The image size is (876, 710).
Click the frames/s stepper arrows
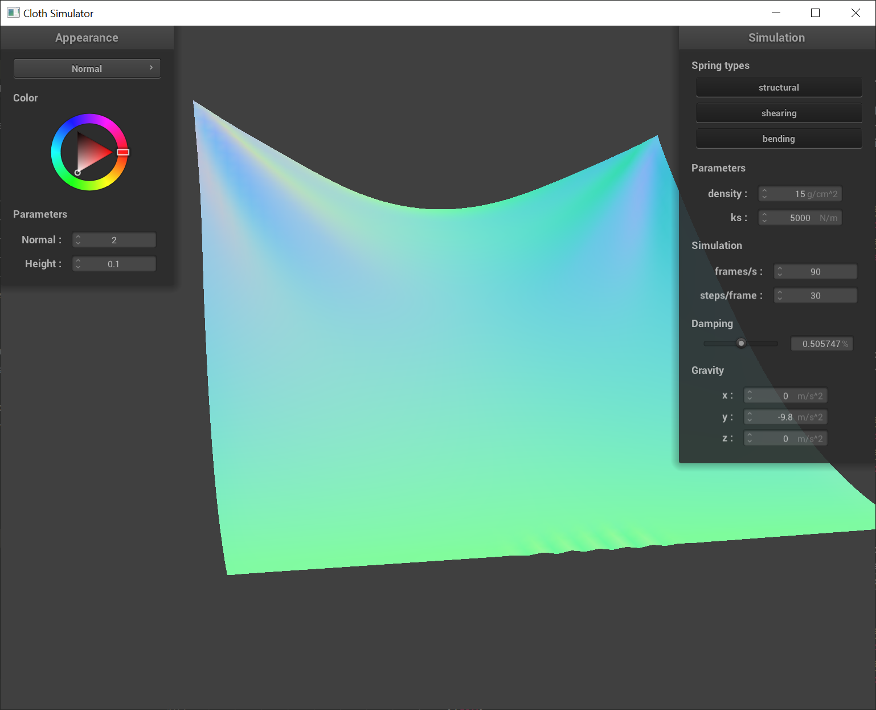[780, 272]
